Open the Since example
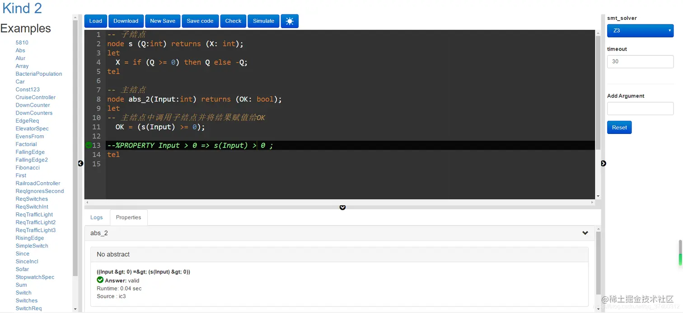The image size is (683, 313). [23, 254]
